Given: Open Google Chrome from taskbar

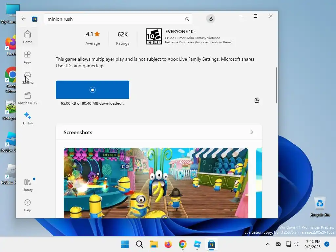Looking at the screenshot, I should point(182,244).
